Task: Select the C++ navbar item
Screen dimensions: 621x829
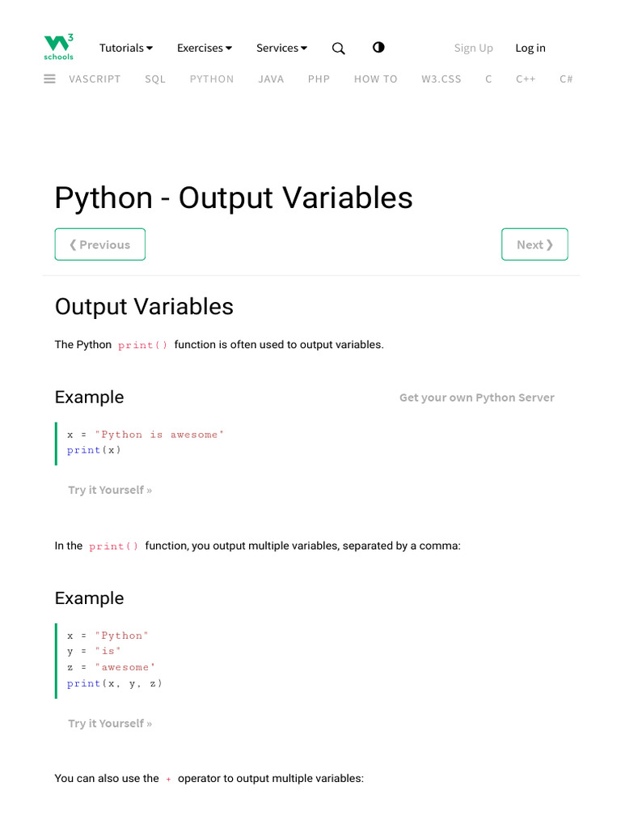Action: [x=526, y=79]
